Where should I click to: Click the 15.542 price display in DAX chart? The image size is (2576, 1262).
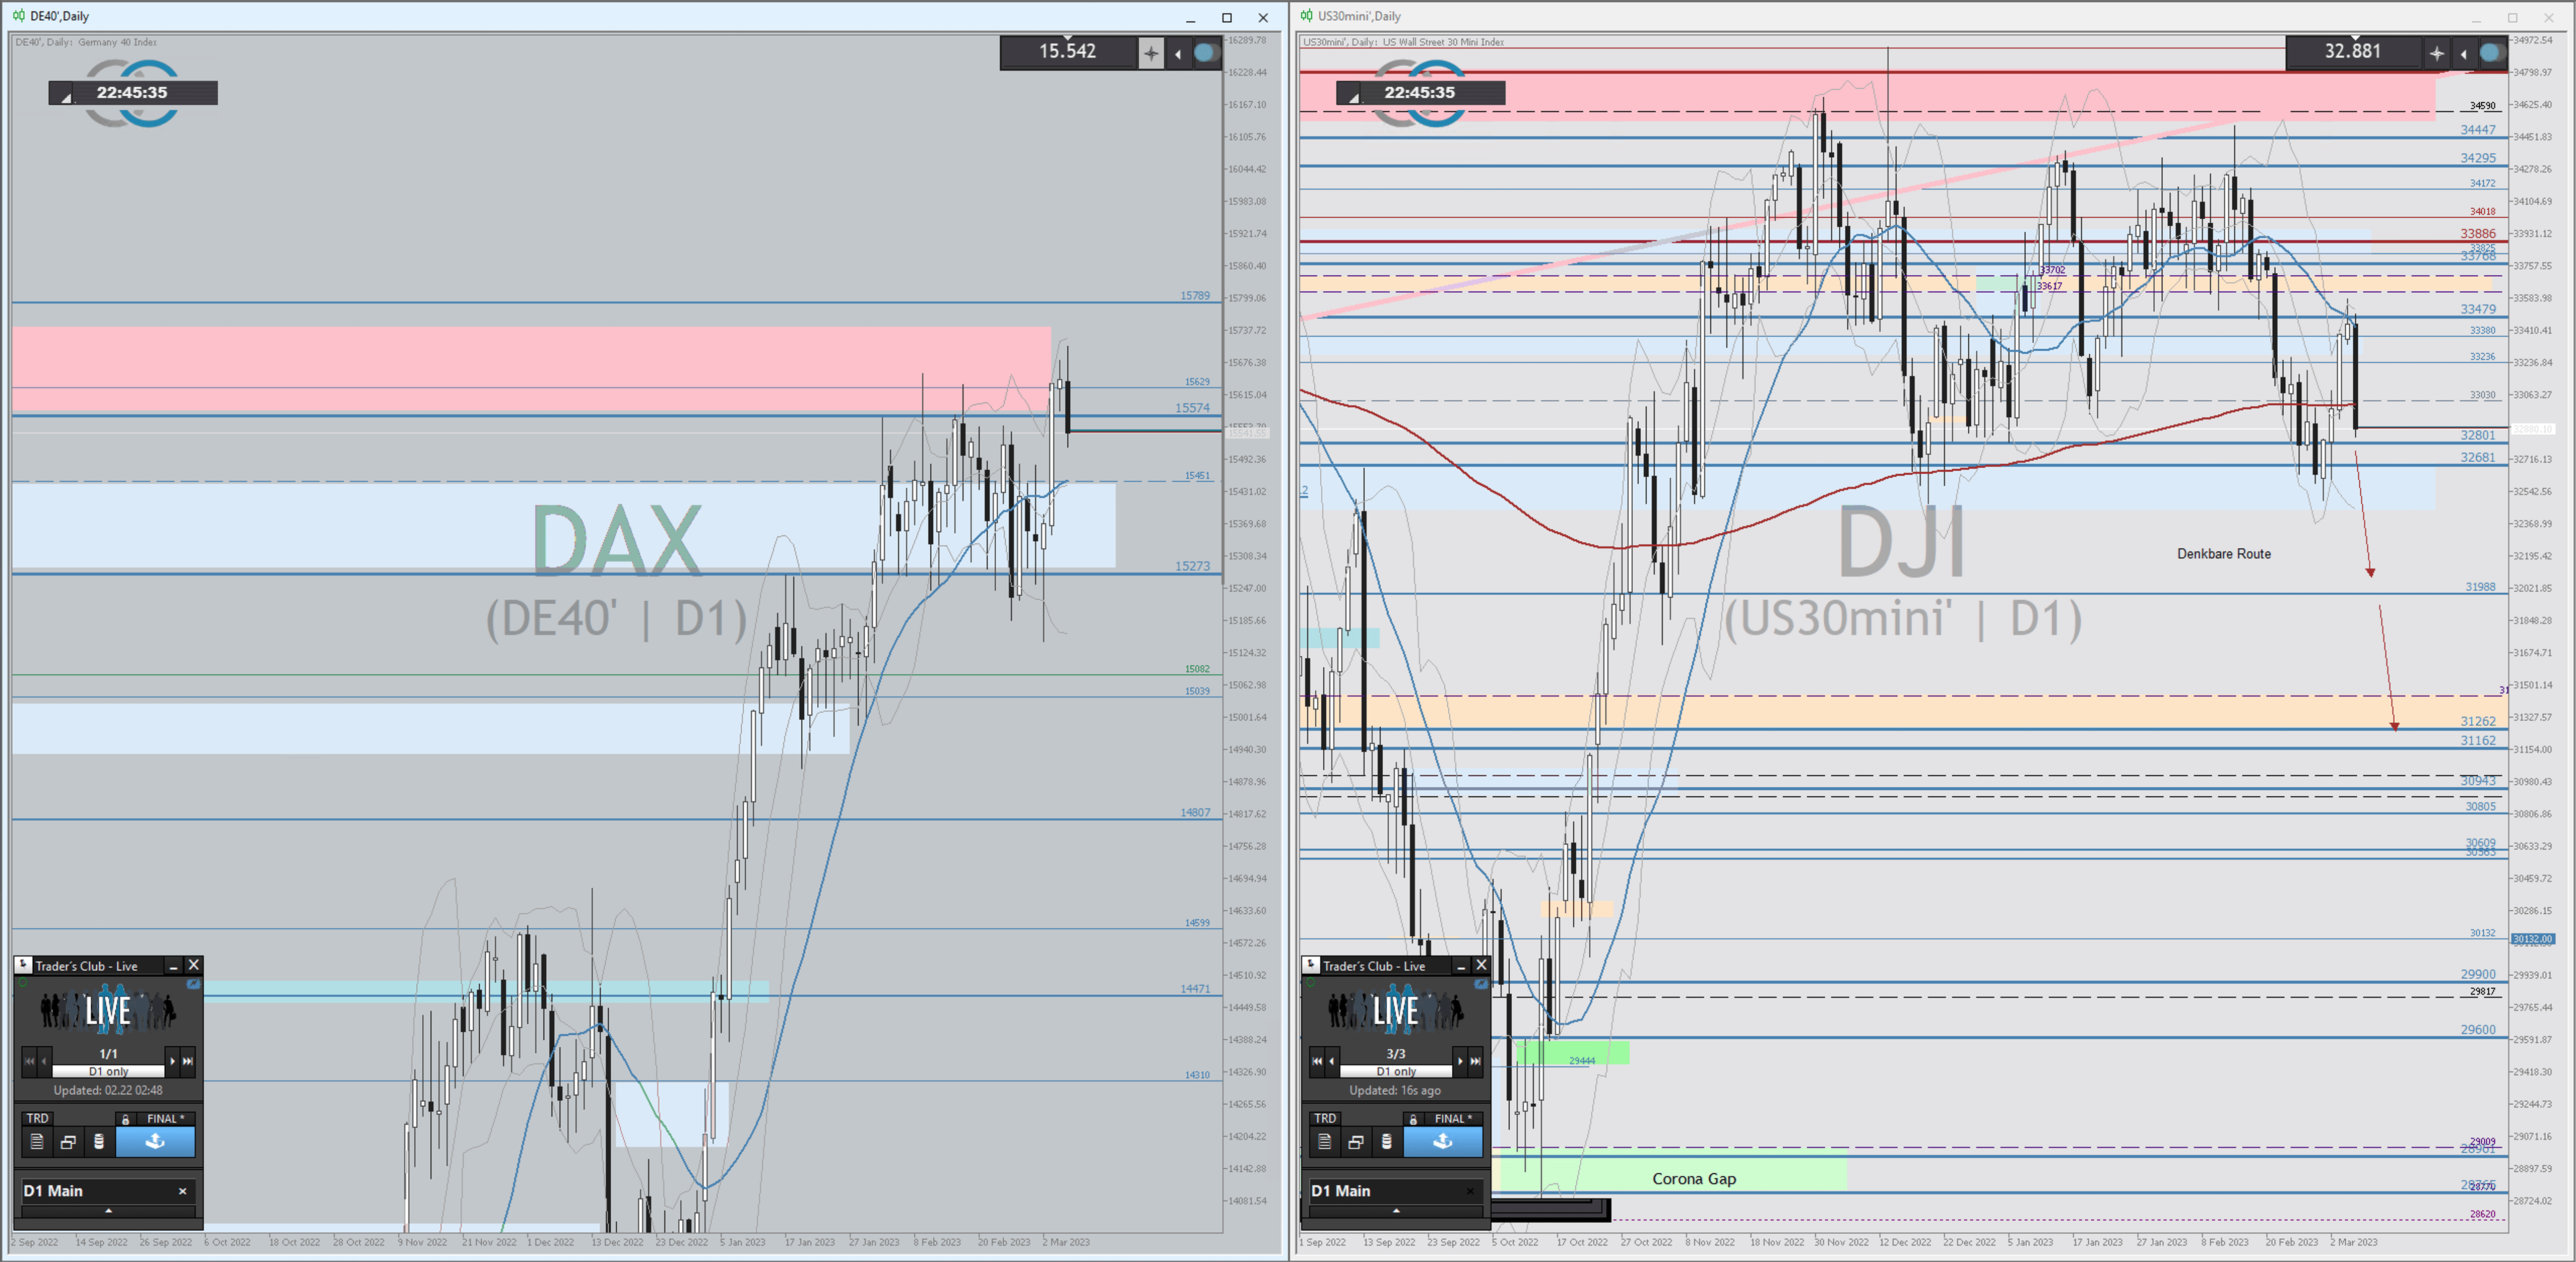coord(1067,51)
